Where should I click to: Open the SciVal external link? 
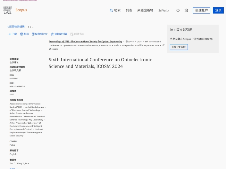point(163,11)
